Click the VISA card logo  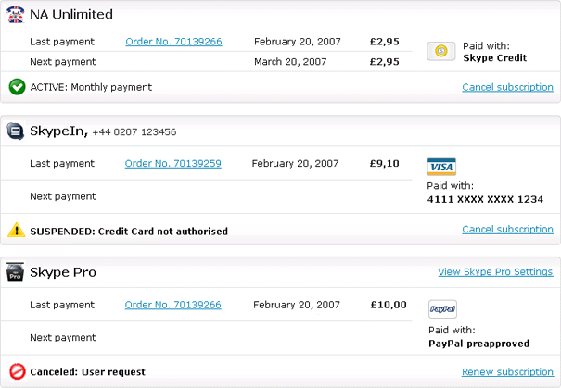coord(441,167)
